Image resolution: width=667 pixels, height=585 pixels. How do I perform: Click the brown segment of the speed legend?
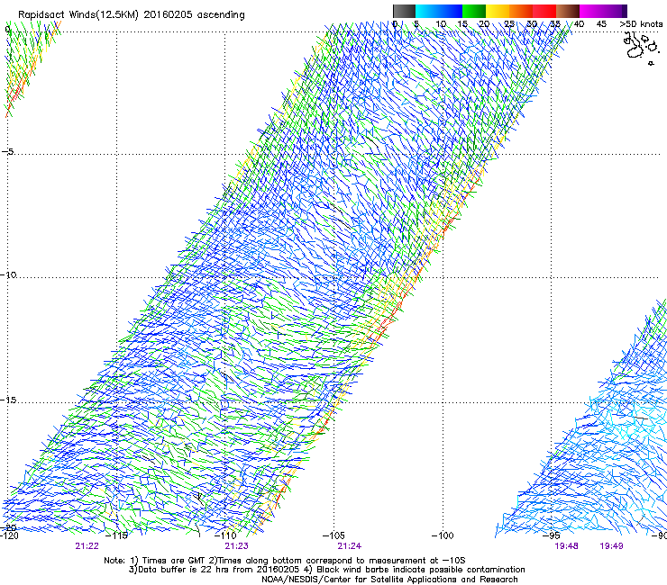click(x=568, y=11)
